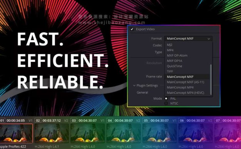Image resolution: width=241 pixels, height=149 pixels.
Task: Click the Codec field label
Action: tap(157, 46)
